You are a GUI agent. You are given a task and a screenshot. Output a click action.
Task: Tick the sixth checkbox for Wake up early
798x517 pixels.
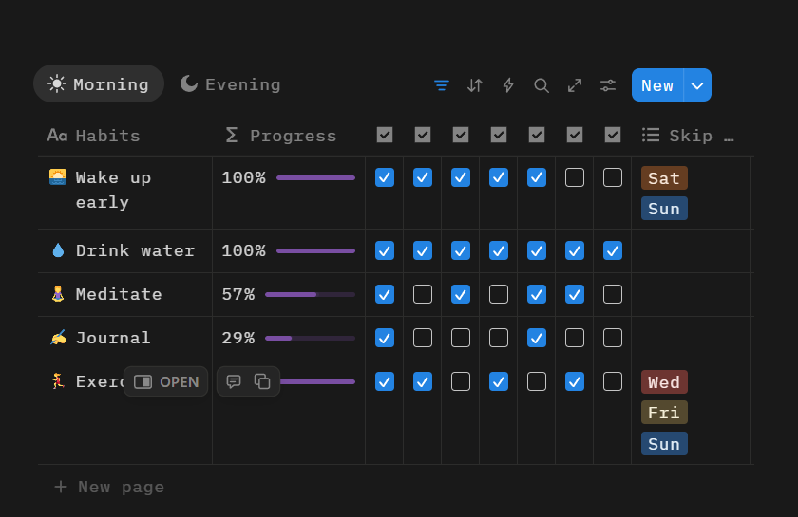(575, 177)
